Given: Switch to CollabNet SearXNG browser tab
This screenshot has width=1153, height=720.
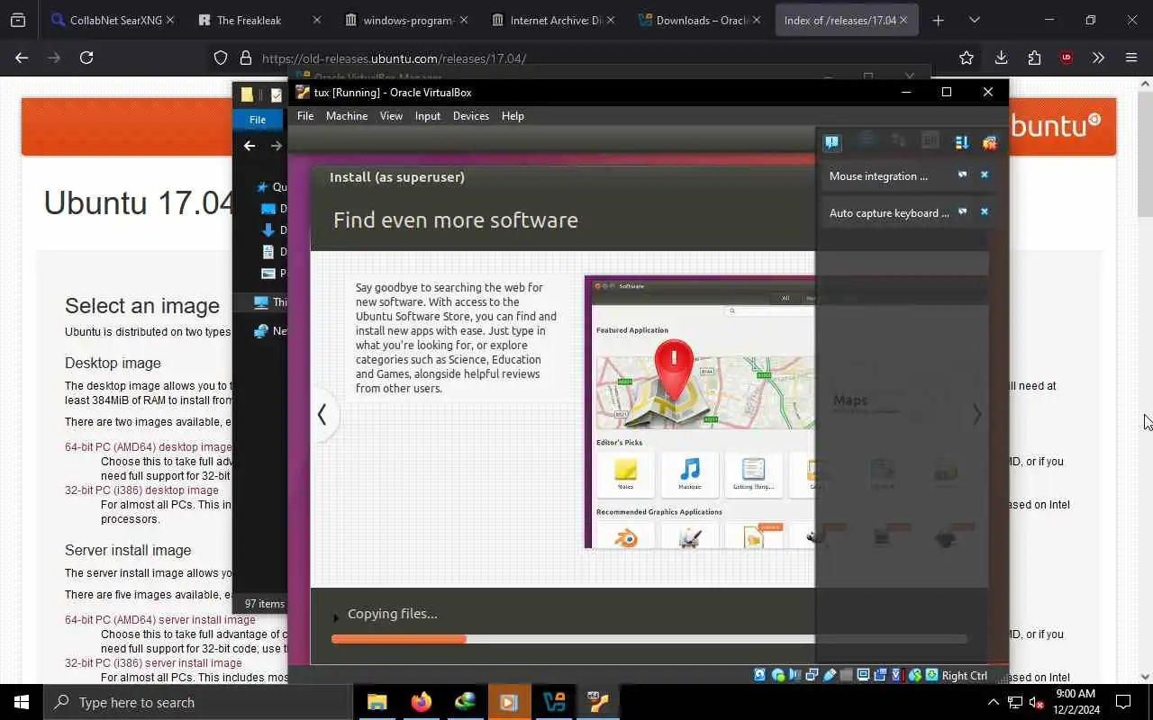Looking at the screenshot, I should [113, 20].
